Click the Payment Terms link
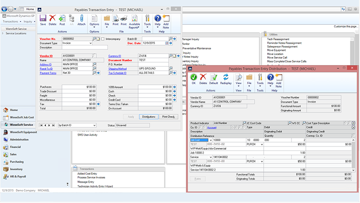Screen dimensions: 360x203 pos(48,73)
